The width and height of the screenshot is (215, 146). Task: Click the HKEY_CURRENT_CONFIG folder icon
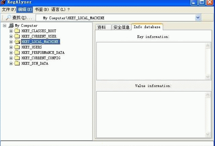click(x=17, y=58)
